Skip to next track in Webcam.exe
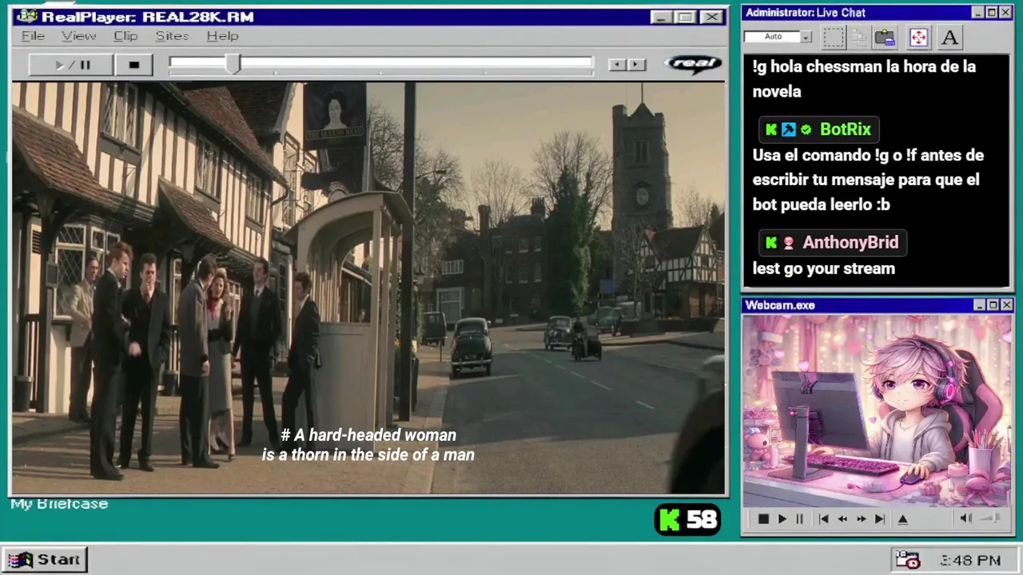 879,519
